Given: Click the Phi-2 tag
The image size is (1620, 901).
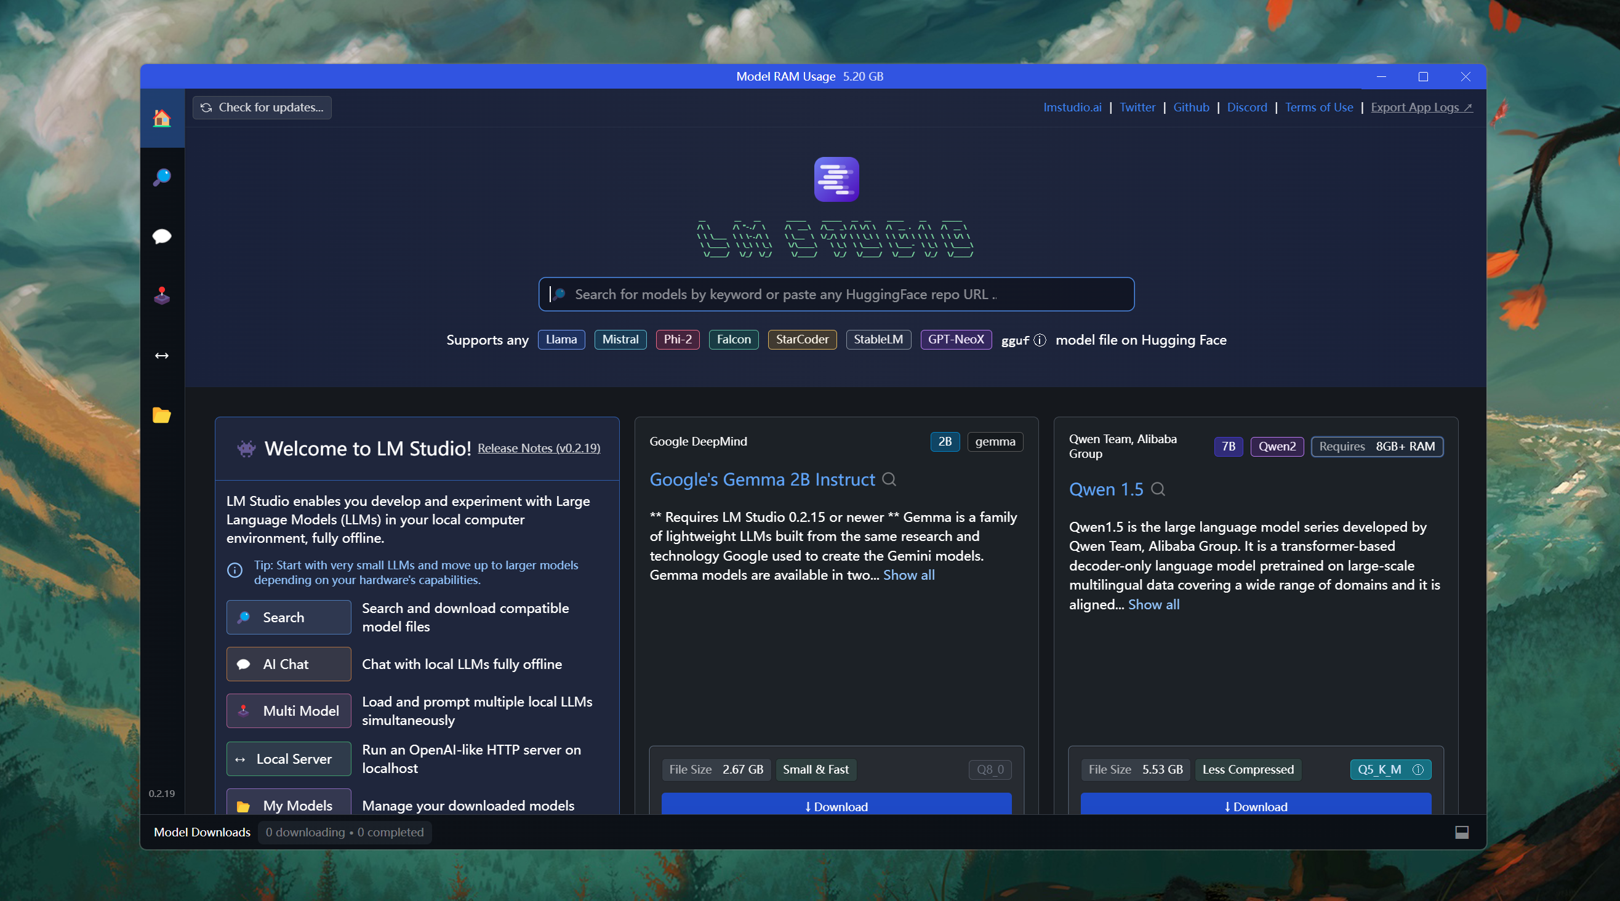Looking at the screenshot, I should [x=677, y=340].
